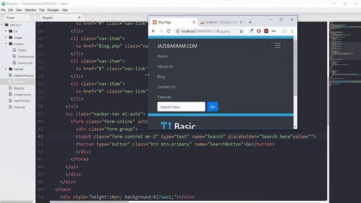Click the DB.php file icon
This screenshot has width=361, height=203.
tap(15, 50)
